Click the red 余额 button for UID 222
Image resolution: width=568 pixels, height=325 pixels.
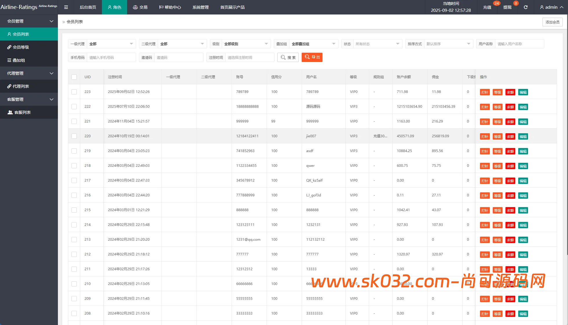click(x=510, y=107)
